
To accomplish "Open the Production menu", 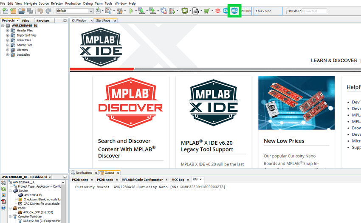I will click(x=73, y=3).
